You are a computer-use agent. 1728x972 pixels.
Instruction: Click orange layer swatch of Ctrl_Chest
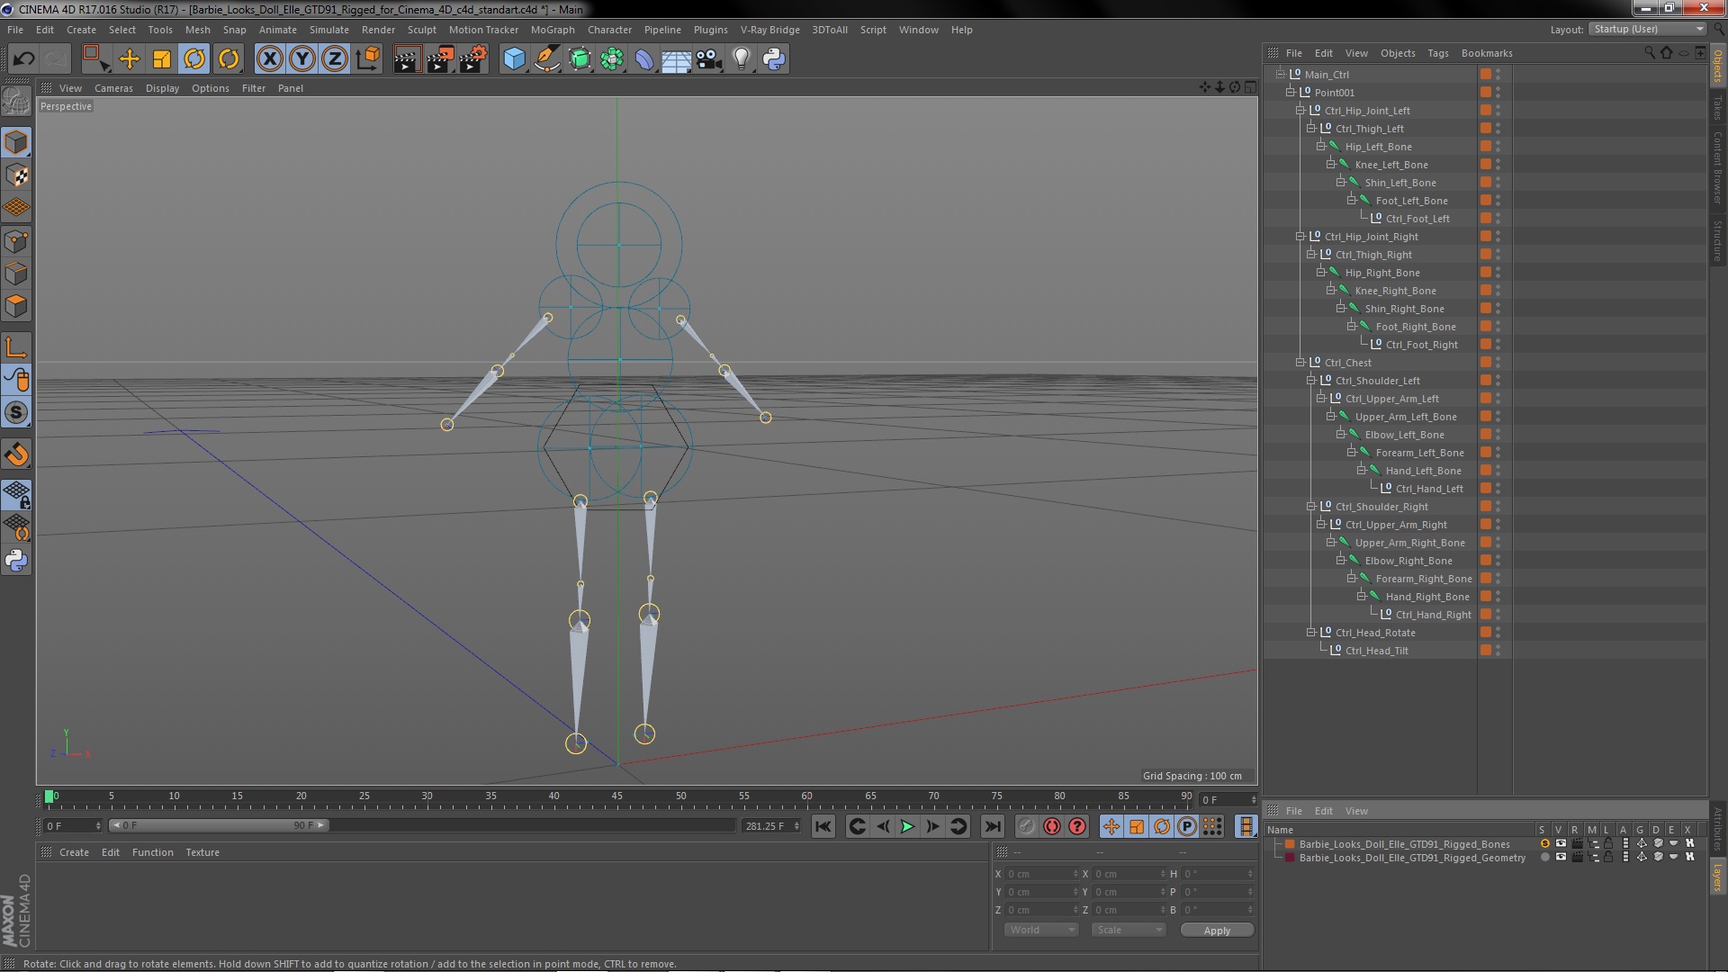1486,362
